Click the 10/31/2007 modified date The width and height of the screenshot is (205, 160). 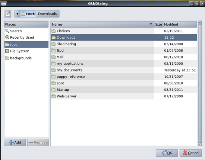pyautogui.click(x=173, y=77)
